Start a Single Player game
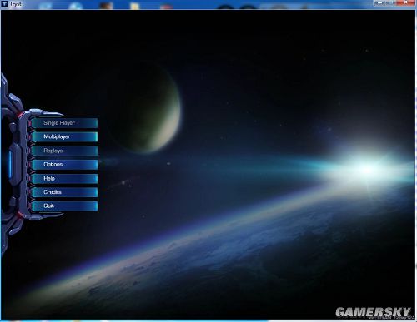417x322 pixels. coord(64,123)
